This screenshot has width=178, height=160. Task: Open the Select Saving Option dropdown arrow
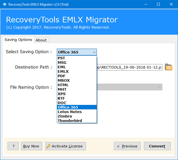(94, 52)
